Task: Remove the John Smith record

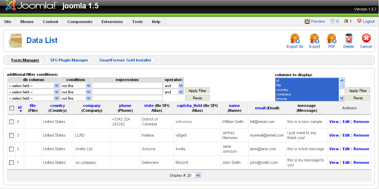Action: [362, 162]
